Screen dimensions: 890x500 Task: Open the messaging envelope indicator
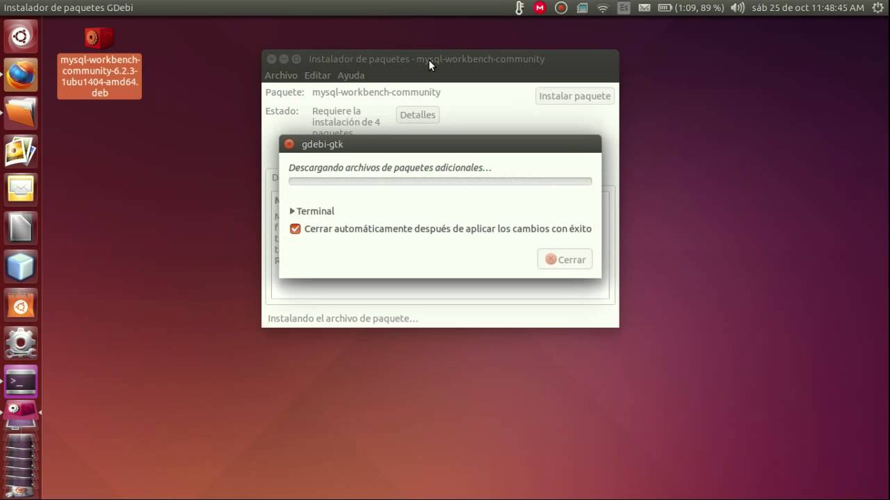[645, 8]
